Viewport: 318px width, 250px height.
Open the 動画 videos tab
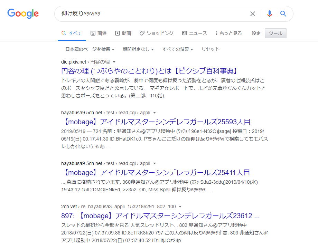(123, 33)
